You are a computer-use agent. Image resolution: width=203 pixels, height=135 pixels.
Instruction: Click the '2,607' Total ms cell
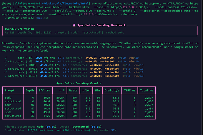pos(149,105)
